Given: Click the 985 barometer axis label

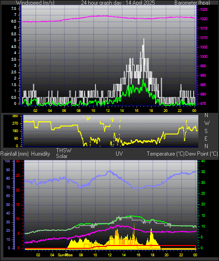Looking at the screenshot, I should [203, 85].
